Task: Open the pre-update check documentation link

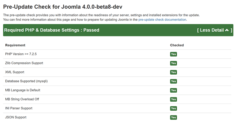Action: pos(162,20)
